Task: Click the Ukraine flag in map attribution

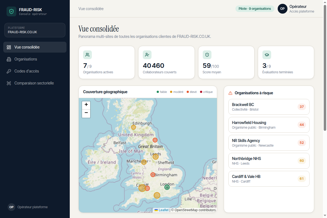Action: (x=156, y=210)
